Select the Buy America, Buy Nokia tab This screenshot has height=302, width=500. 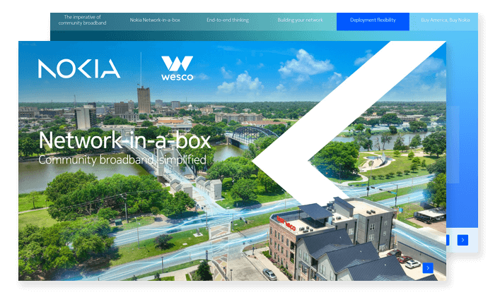[445, 20]
